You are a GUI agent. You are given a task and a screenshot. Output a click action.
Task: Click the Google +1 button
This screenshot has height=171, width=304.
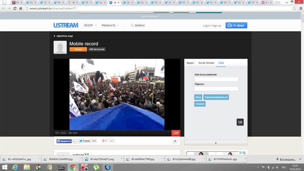105,141
